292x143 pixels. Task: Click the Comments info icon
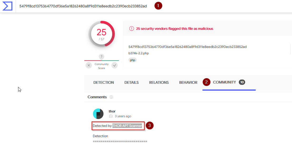coord(111,97)
